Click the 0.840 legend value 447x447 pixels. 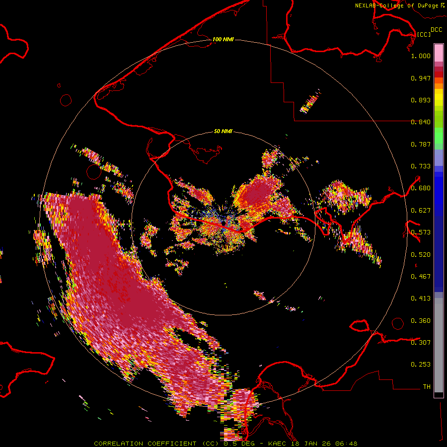421,122
